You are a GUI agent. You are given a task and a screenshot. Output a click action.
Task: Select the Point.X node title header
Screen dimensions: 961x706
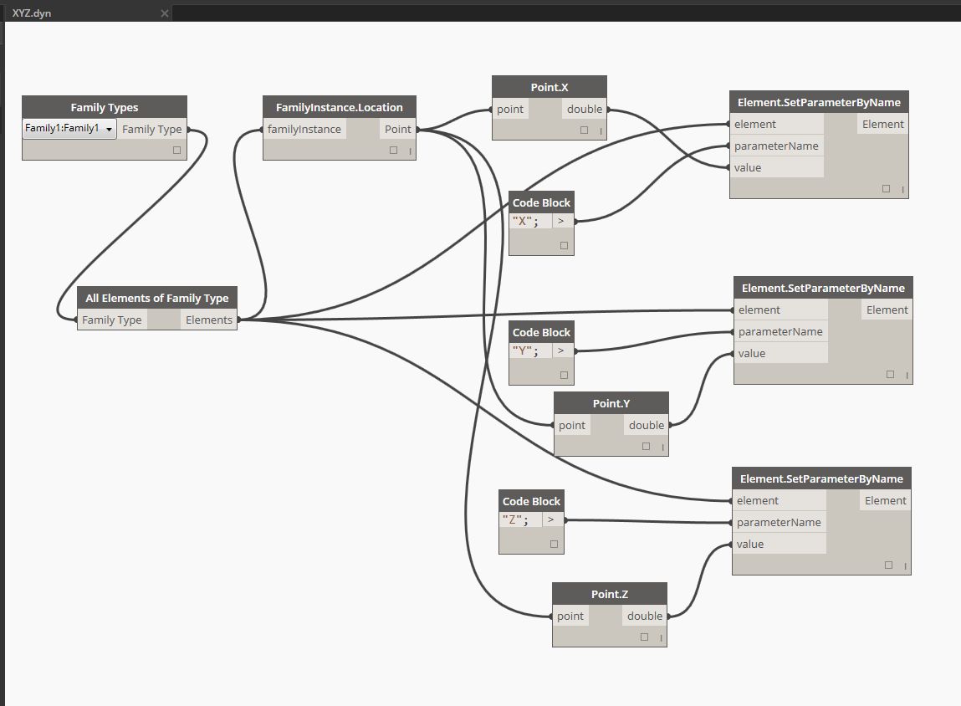coord(549,87)
